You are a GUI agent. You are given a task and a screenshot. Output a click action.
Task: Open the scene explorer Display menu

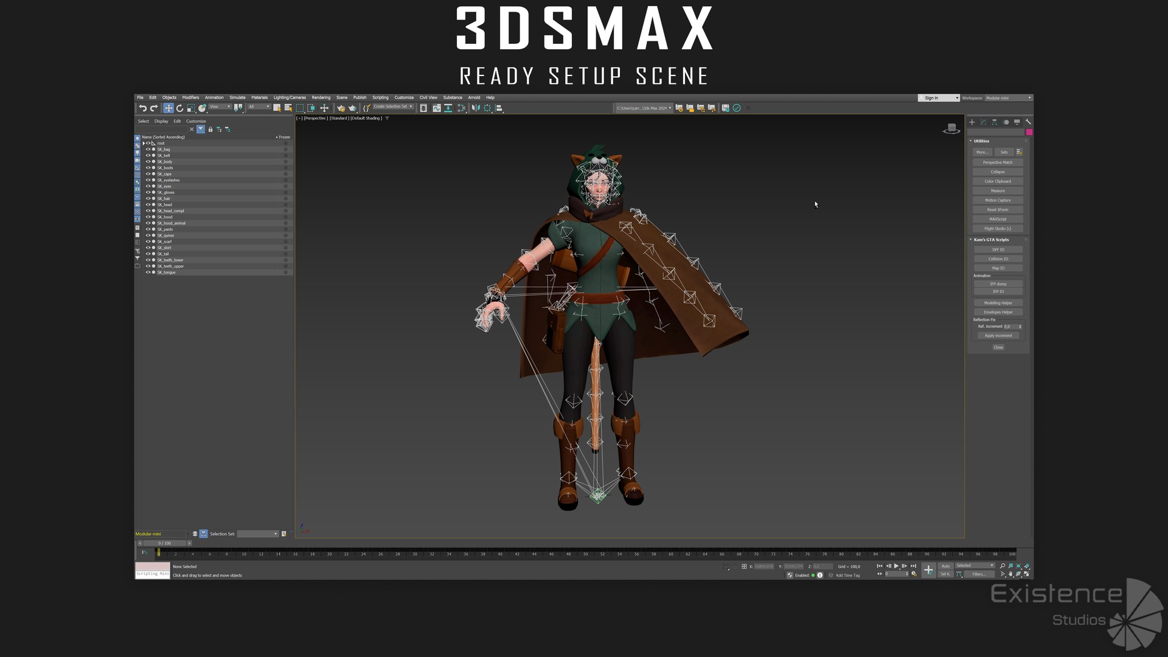[161, 121]
